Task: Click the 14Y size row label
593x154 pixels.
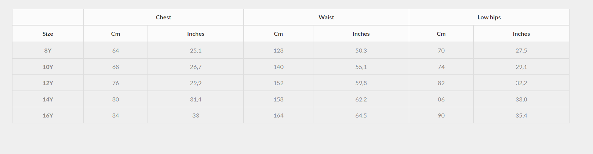Action: point(48,99)
